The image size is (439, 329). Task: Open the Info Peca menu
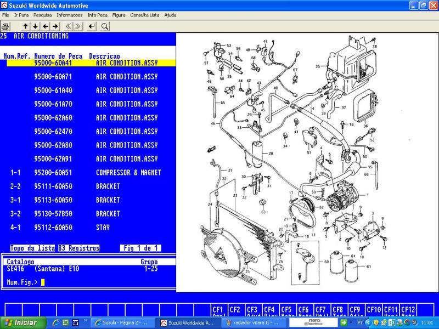pos(98,15)
